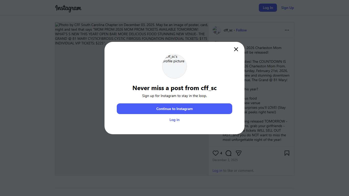Click the cff_sc avatar in the post header
Screen dimensions: 349x196
coord(216,30)
